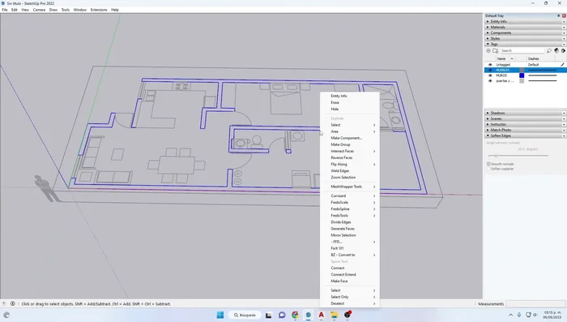Open the MUEBLES tag color swatch
This screenshot has width=567, height=322.
point(522,70)
